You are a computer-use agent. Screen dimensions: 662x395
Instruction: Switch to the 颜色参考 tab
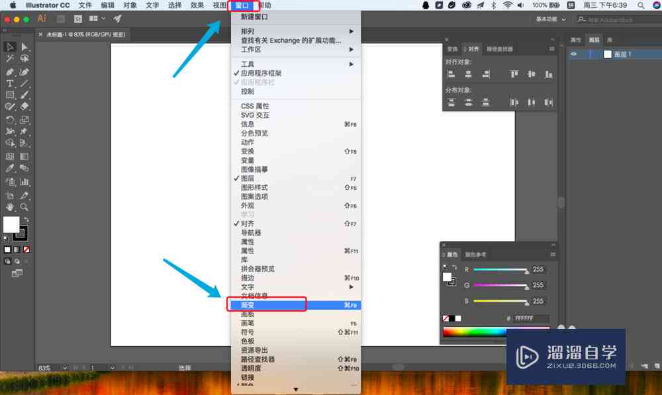475,255
